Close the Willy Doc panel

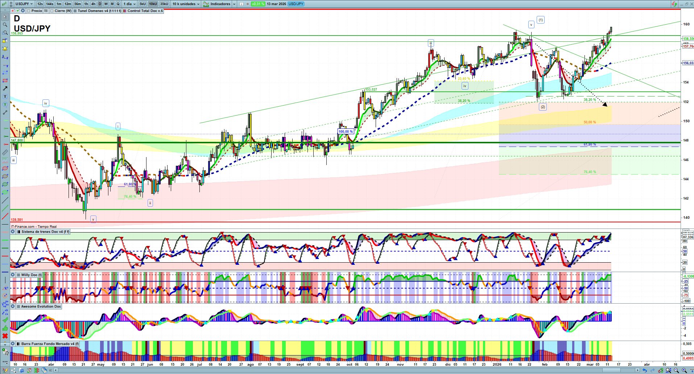click(x=13, y=275)
